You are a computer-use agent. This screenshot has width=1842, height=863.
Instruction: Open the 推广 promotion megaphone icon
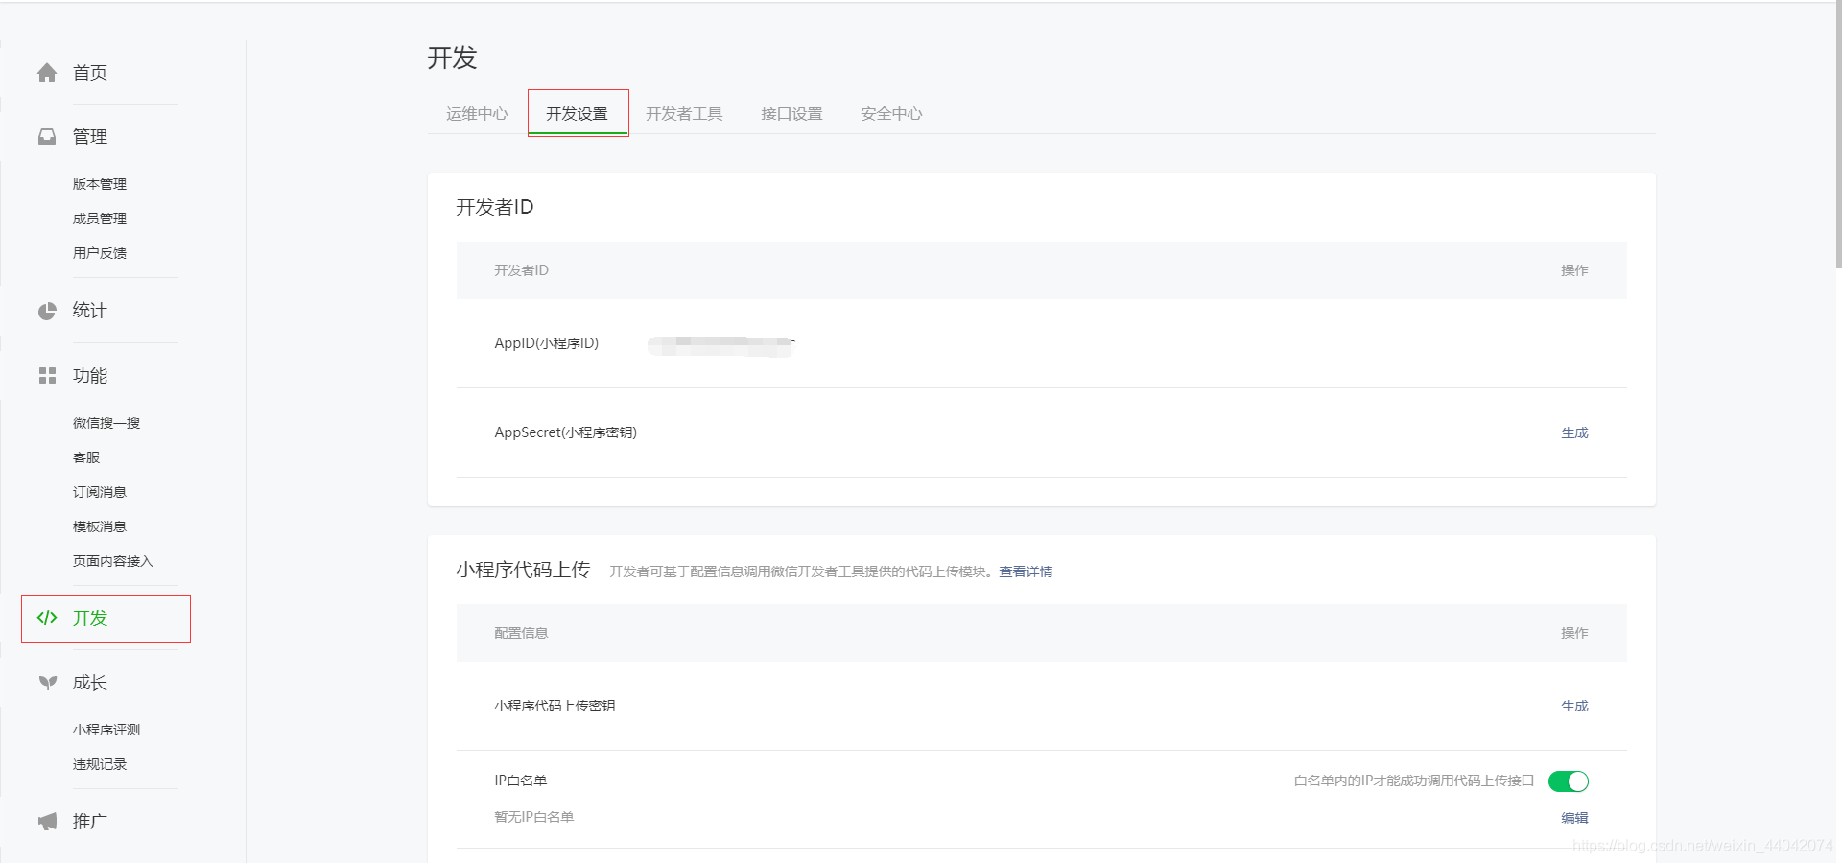coord(46,821)
